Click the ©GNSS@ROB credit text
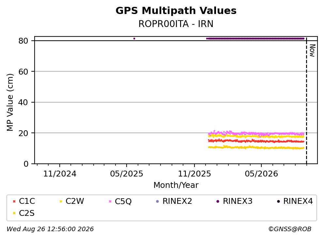Screen dimensions: 324x239 click(290, 229)
